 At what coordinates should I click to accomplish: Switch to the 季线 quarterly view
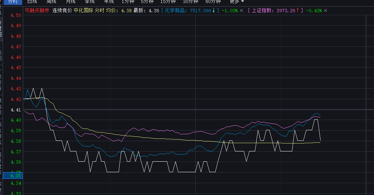tap(90, 2)
